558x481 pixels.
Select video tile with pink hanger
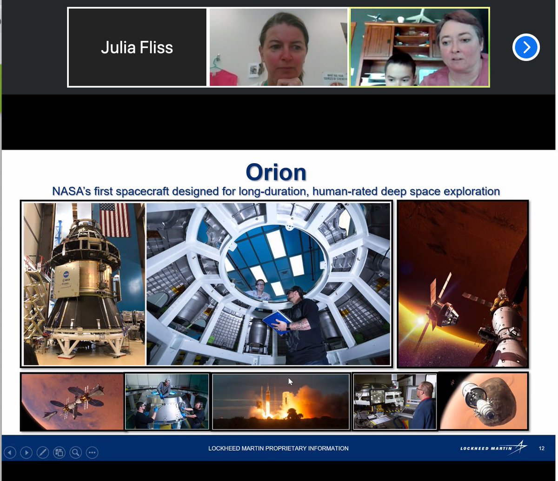pyautogui.click(x=278, y=47)
